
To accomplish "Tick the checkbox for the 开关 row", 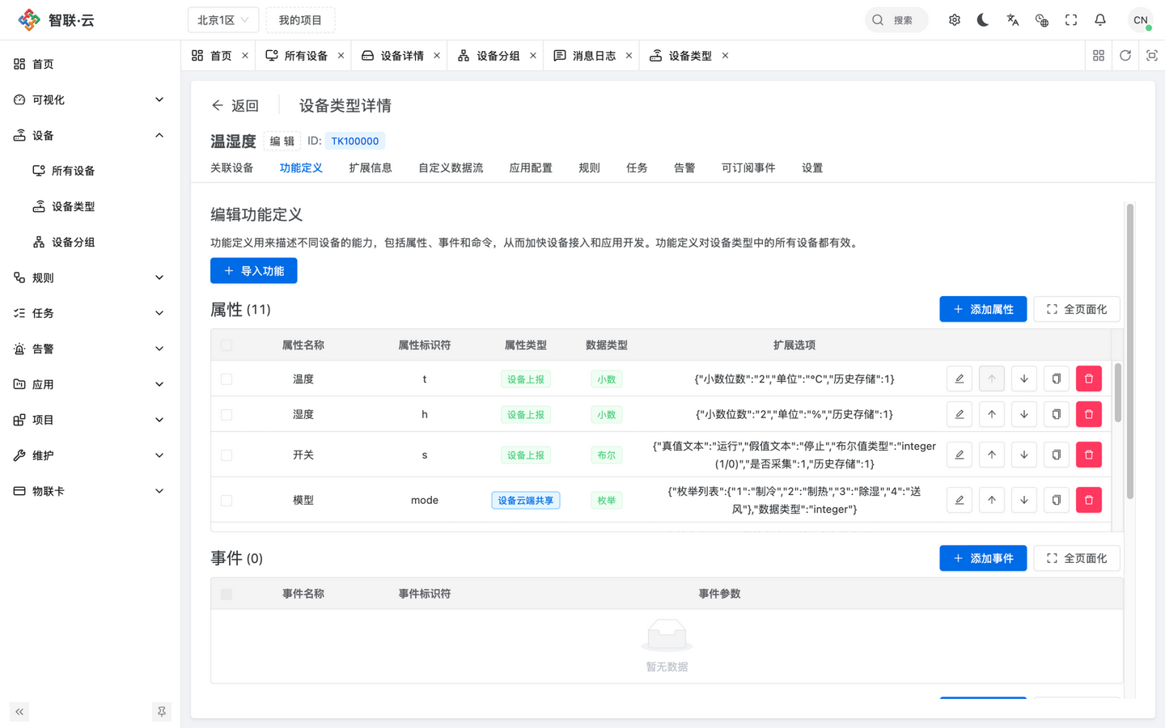I will [x=227, y=455].
